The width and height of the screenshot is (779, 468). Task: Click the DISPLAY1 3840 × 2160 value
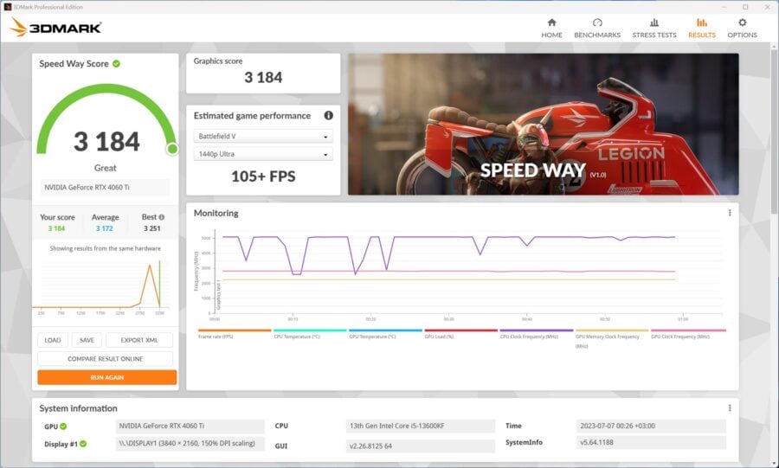[190, 444]
